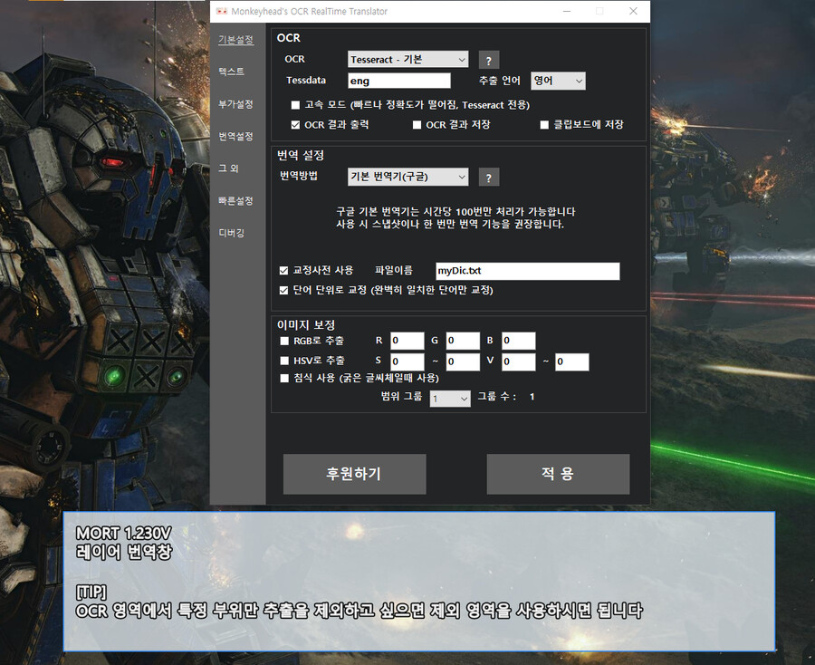The width and height of the screenshot is (815, 665).
Task: Open the 빠른설정 tab
Action: (x=236, y=201)
